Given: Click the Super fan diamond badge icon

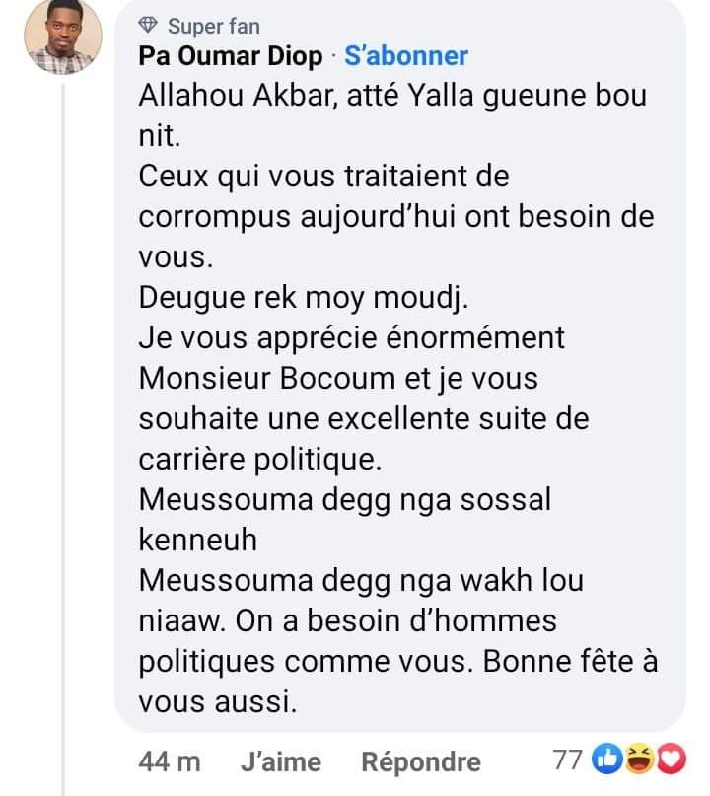Looking at the screenshot, I should 148,26.
